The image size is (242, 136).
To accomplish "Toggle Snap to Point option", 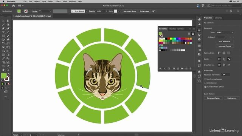I will pyautogui.click(x=219, y=65).
